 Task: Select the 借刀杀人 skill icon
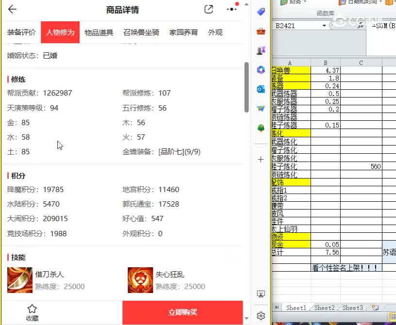[19, 280]
